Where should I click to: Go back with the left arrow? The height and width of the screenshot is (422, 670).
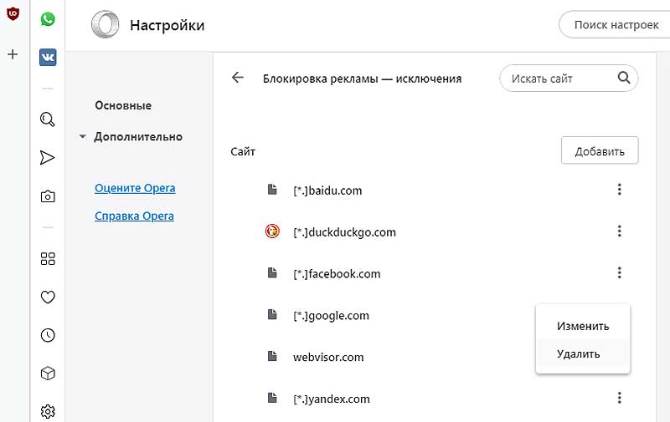click(238, 78)
